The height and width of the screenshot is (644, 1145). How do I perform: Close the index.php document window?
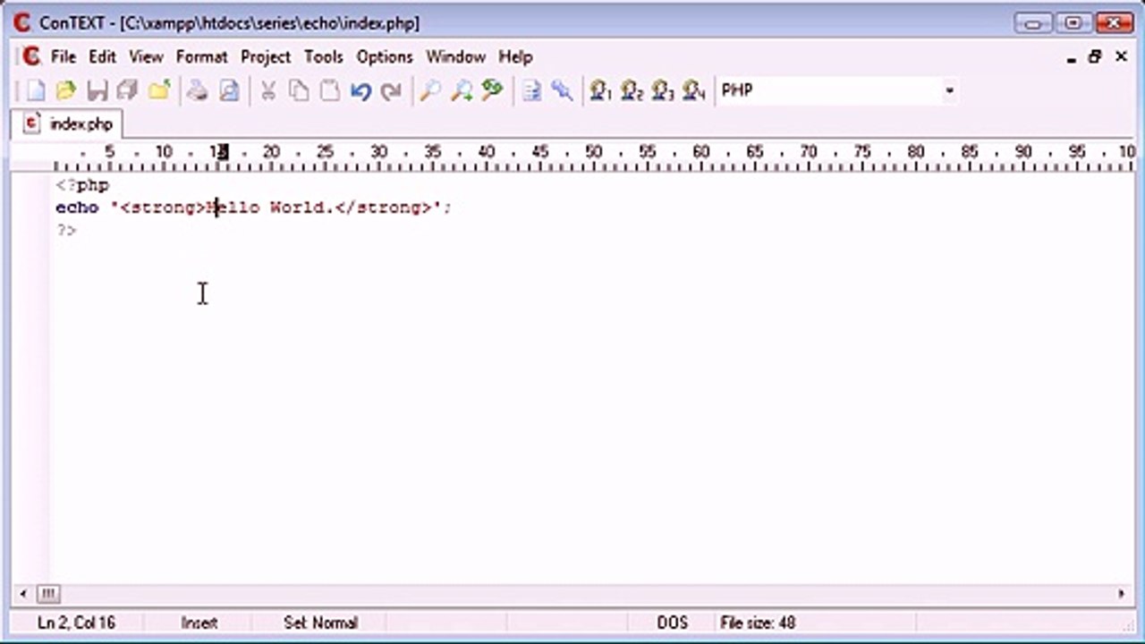coord(1121,57)
